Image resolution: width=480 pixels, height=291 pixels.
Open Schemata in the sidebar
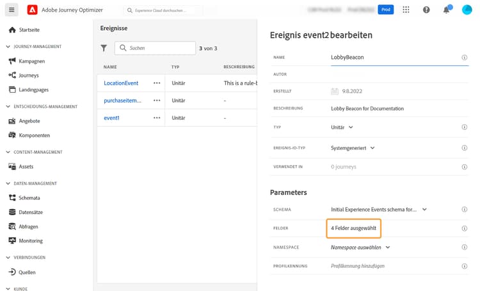[29, 198]
